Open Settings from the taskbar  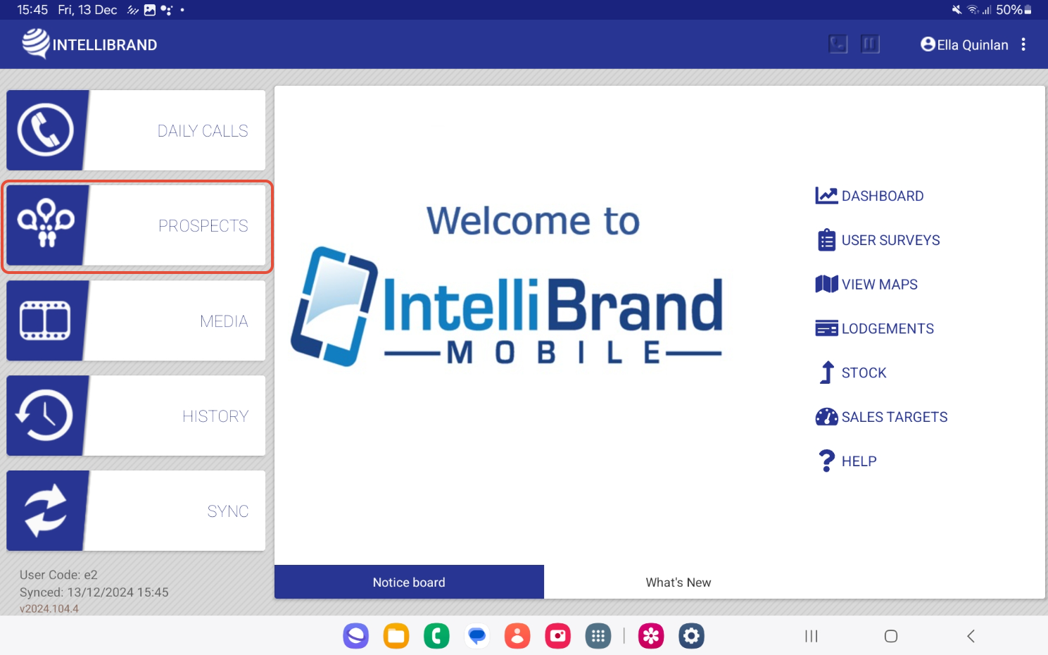coord(692,636)
